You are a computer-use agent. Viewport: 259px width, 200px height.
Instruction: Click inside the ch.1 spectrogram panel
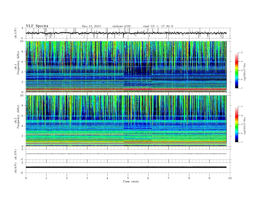pyautogui.click(x=126, y=67)
